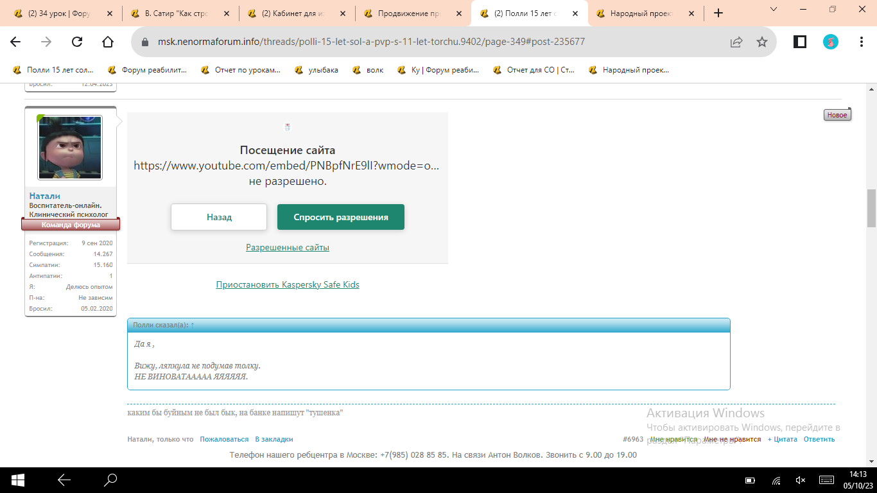Open the browser side panel icon
Viewport: 877px width, 493px height.
(800, 42)
